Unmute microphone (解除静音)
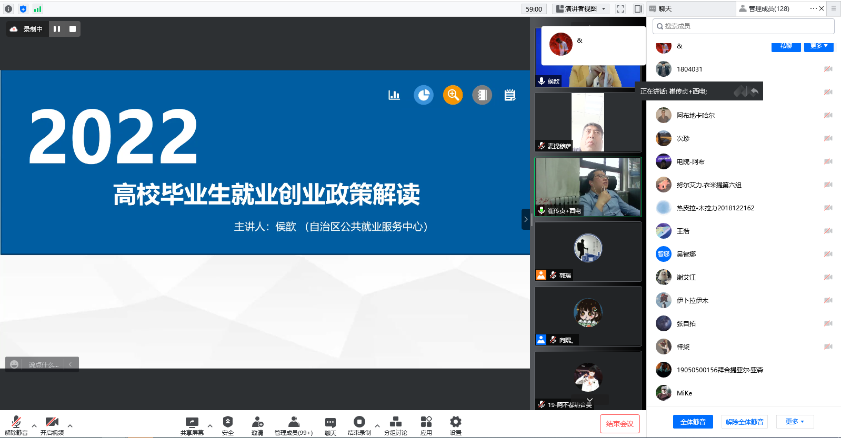The image size is (841, 438). (16, 422)
